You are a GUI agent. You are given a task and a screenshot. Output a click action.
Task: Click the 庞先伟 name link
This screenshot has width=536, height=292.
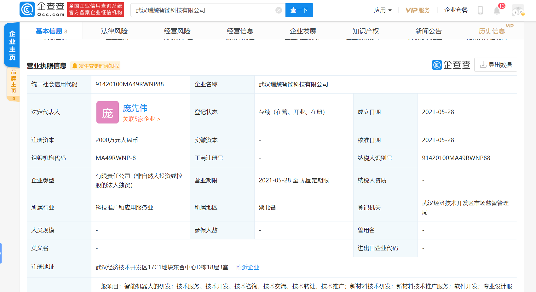(135, 108)
